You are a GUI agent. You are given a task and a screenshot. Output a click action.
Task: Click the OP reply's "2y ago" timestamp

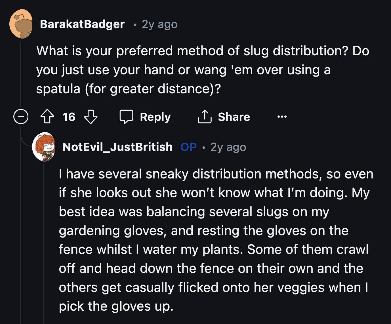pyautogui.click(x=228, y=147)
